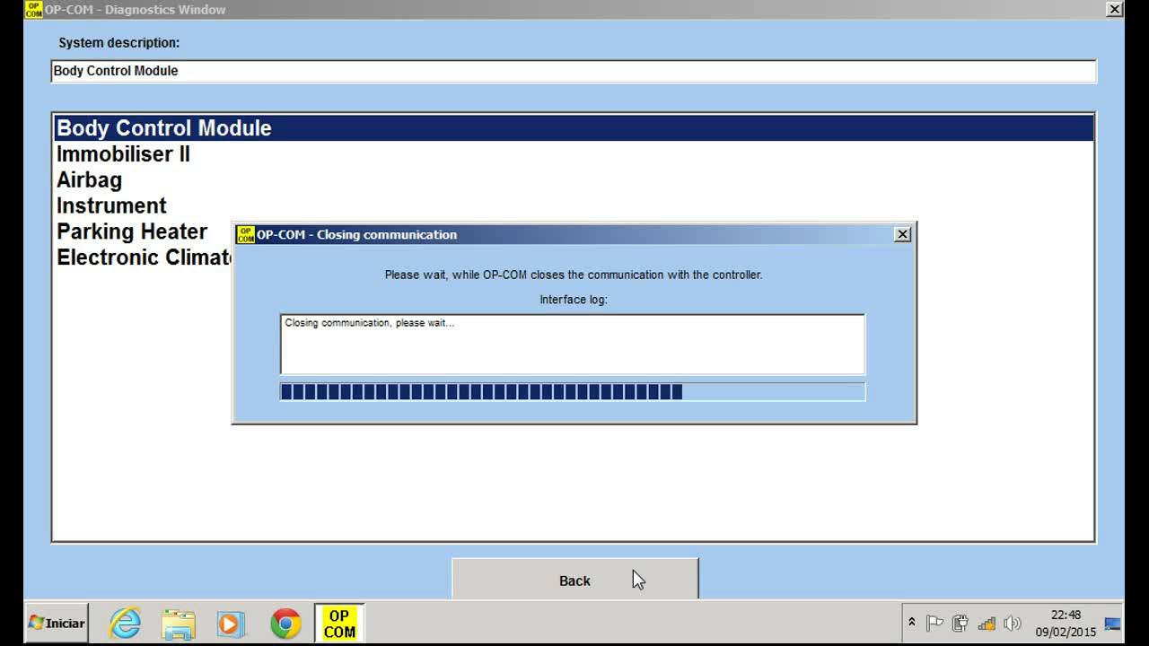Select Airbag in the system list
Image resolution: width=1149 pixels, height=646 pixels.
click(89, 180)
